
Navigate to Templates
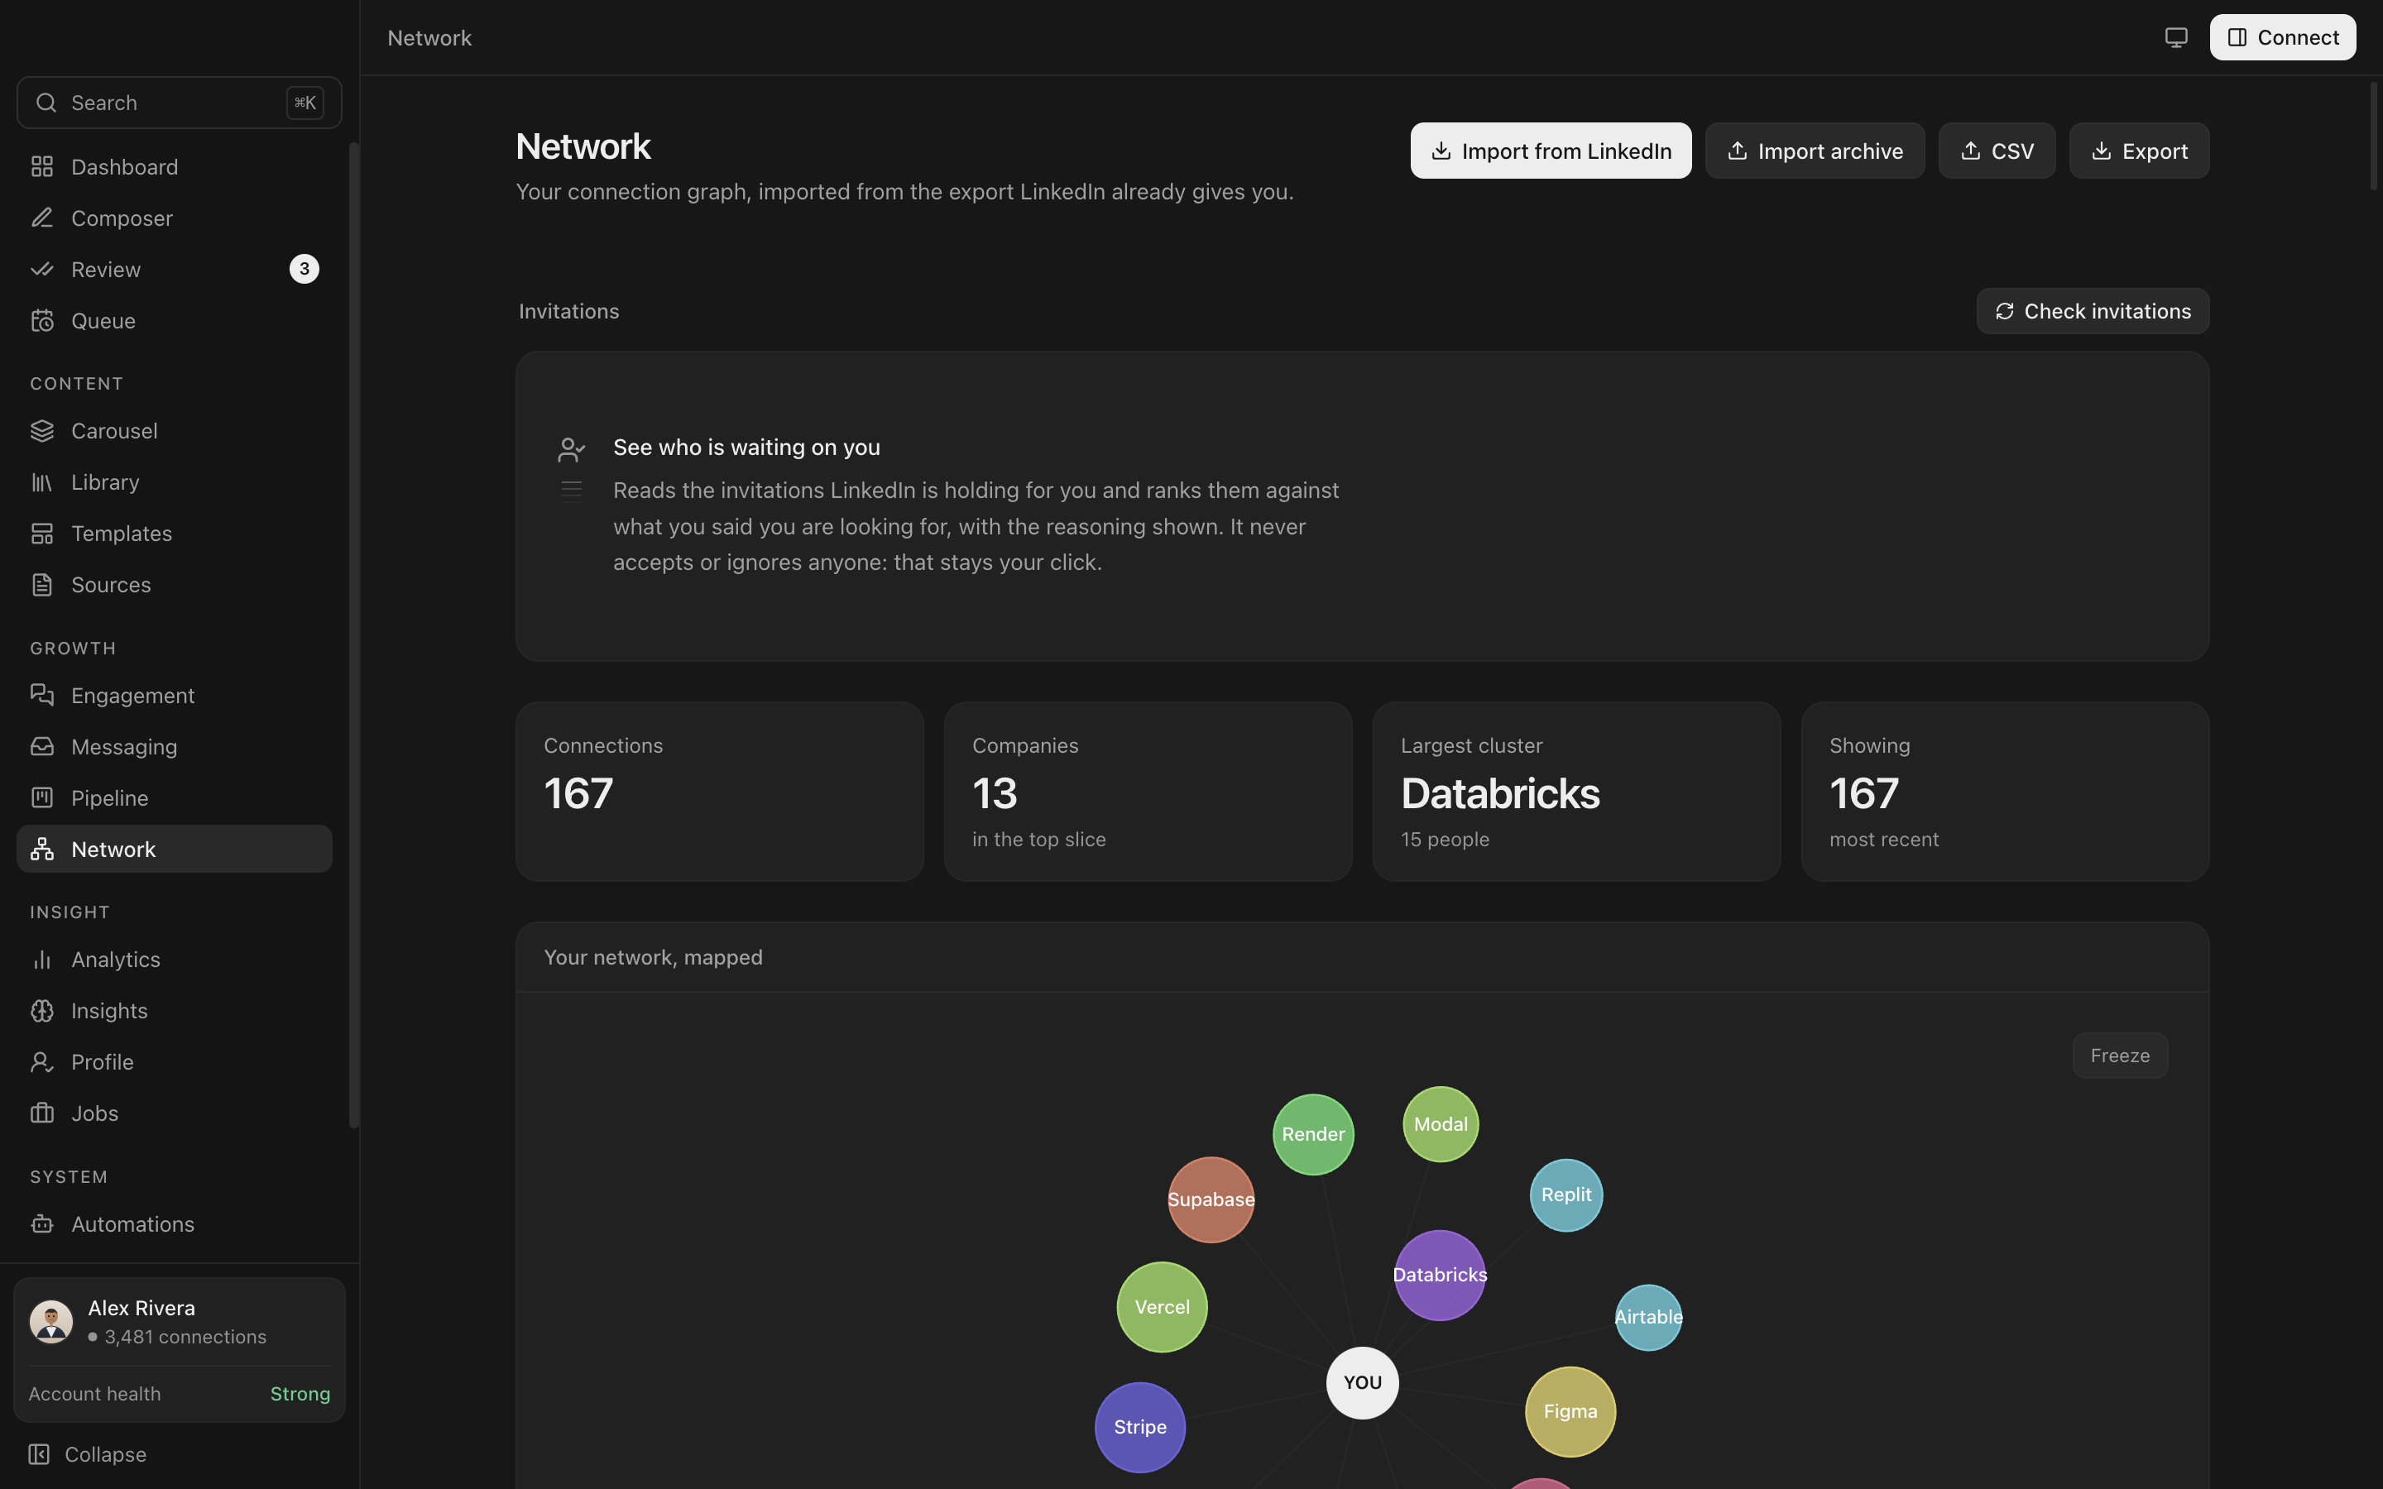[x=175, y=533]
